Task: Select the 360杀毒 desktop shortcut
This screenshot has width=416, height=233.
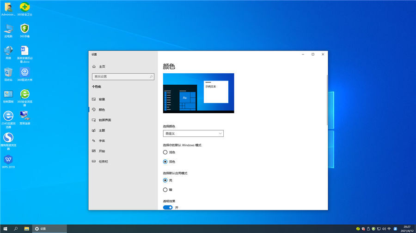Action: pos(24,31)
